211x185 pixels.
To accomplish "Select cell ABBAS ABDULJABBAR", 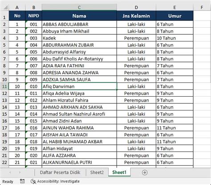I will pos(79,24).
